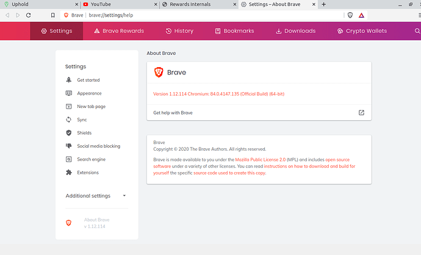Open Downloads in the navigation bar
The height and width of the screenshot is (255, 421).
click(295, 31)
